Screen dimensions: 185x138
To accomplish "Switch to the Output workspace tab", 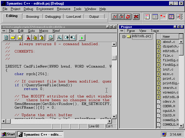I will (x=94, y=17).
